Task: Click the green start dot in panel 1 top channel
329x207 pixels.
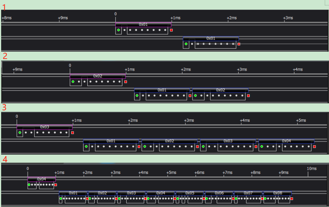Action: [119, 30]
